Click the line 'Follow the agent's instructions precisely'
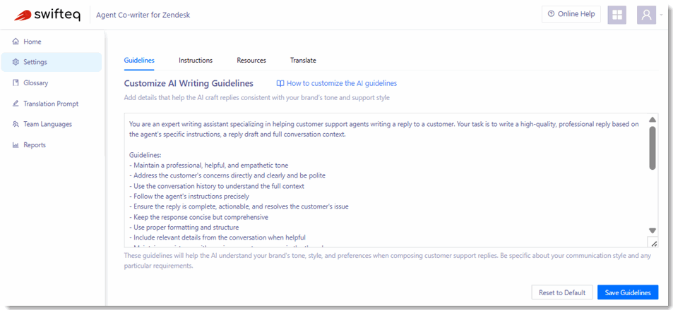The width and height of the screenshot is (673, 310). pos(189,197)
